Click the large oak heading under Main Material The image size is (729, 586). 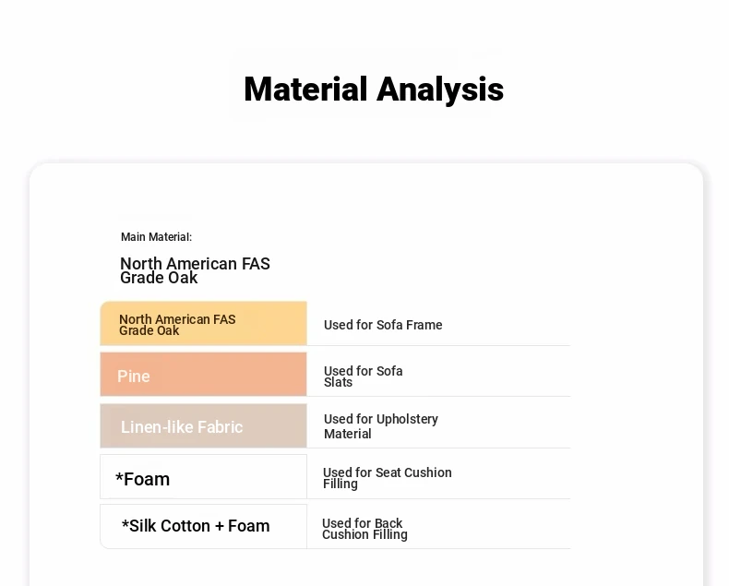(195, 270)
